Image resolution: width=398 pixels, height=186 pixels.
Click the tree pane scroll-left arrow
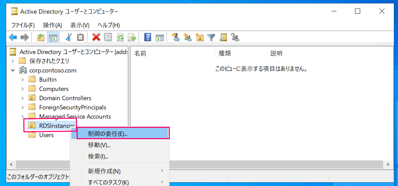coord(11,164)
